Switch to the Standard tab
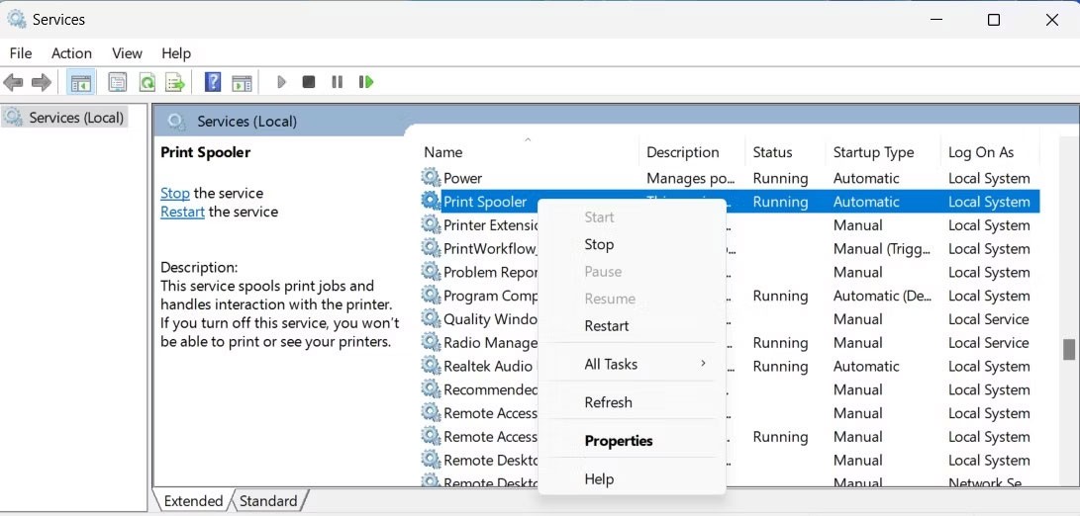Image resolution: width=1080 pixels, height=516 pixels. (269, 501)
